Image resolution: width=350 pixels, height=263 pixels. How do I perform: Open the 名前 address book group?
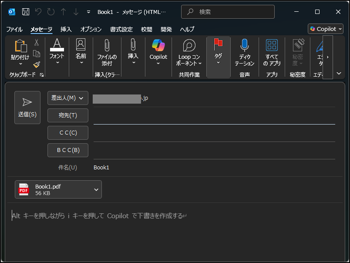click(x=81, y=51)
